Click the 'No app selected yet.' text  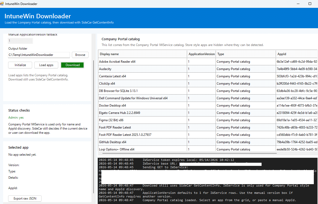22,155
